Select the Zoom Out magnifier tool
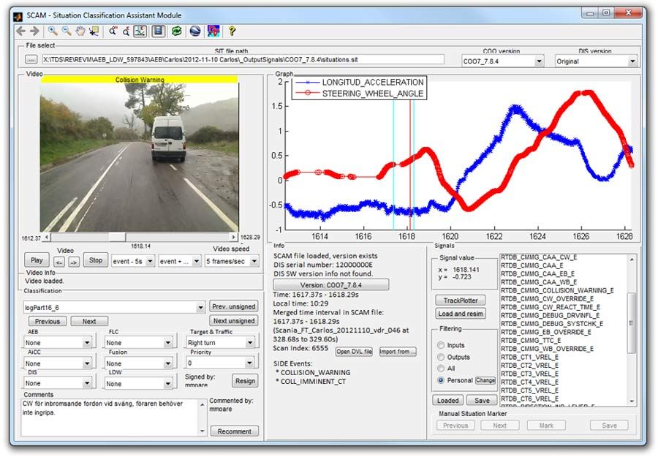658x457 pixels. coord(67,31)
